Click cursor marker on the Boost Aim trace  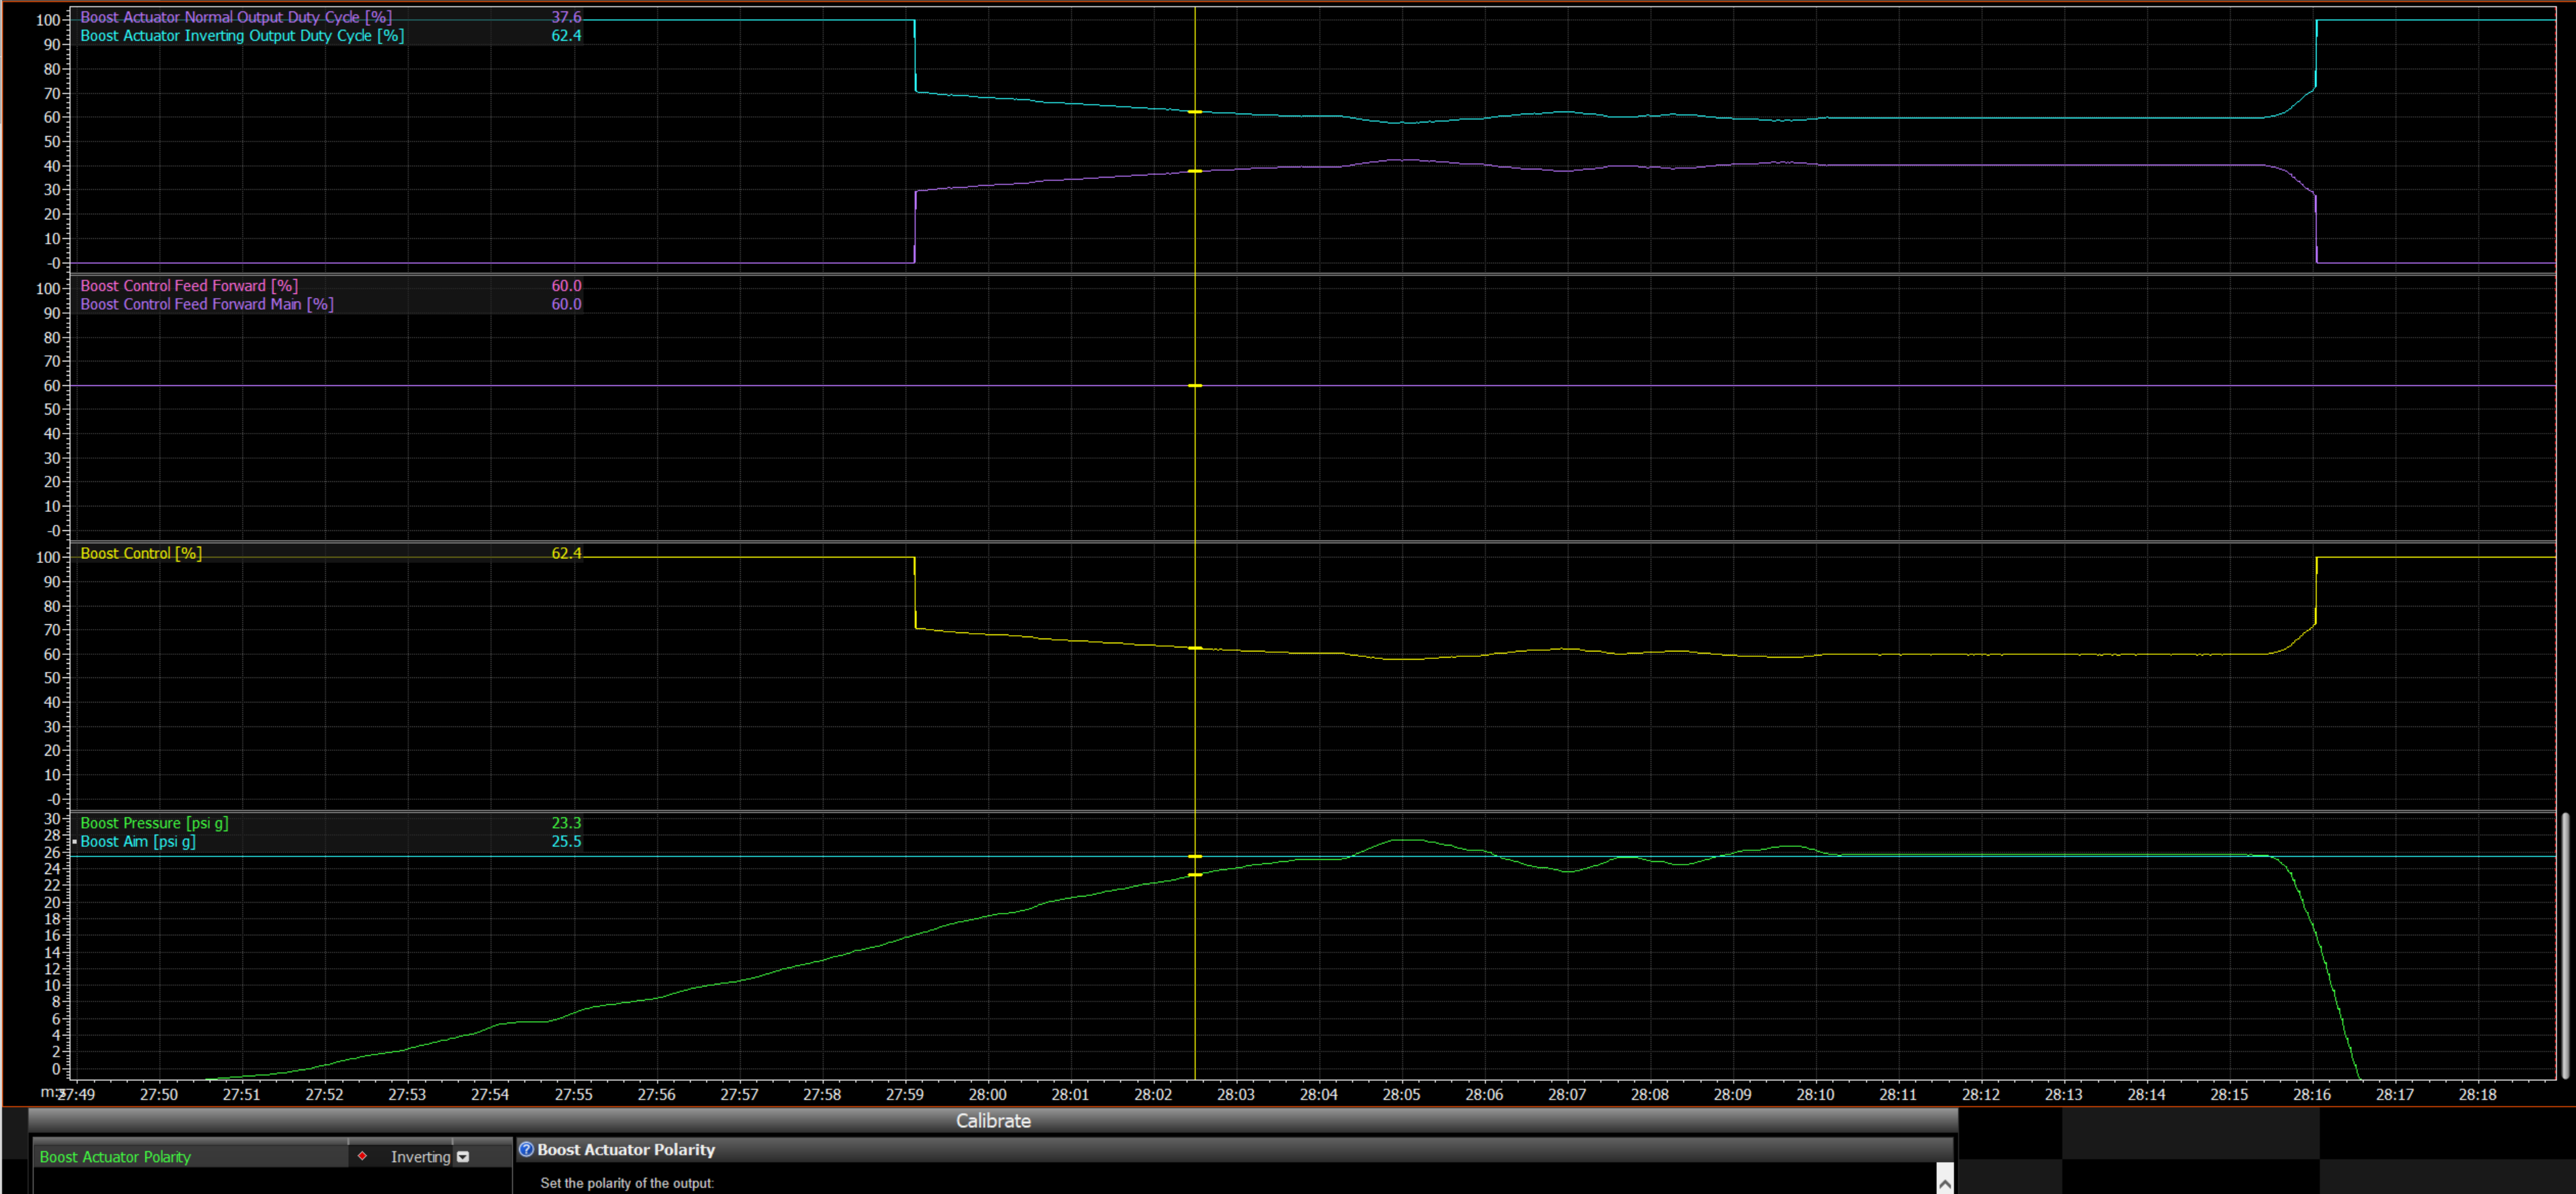(x=1195, y=856)
